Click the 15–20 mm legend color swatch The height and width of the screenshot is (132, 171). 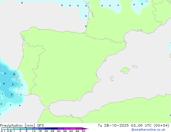pos(42,128)
